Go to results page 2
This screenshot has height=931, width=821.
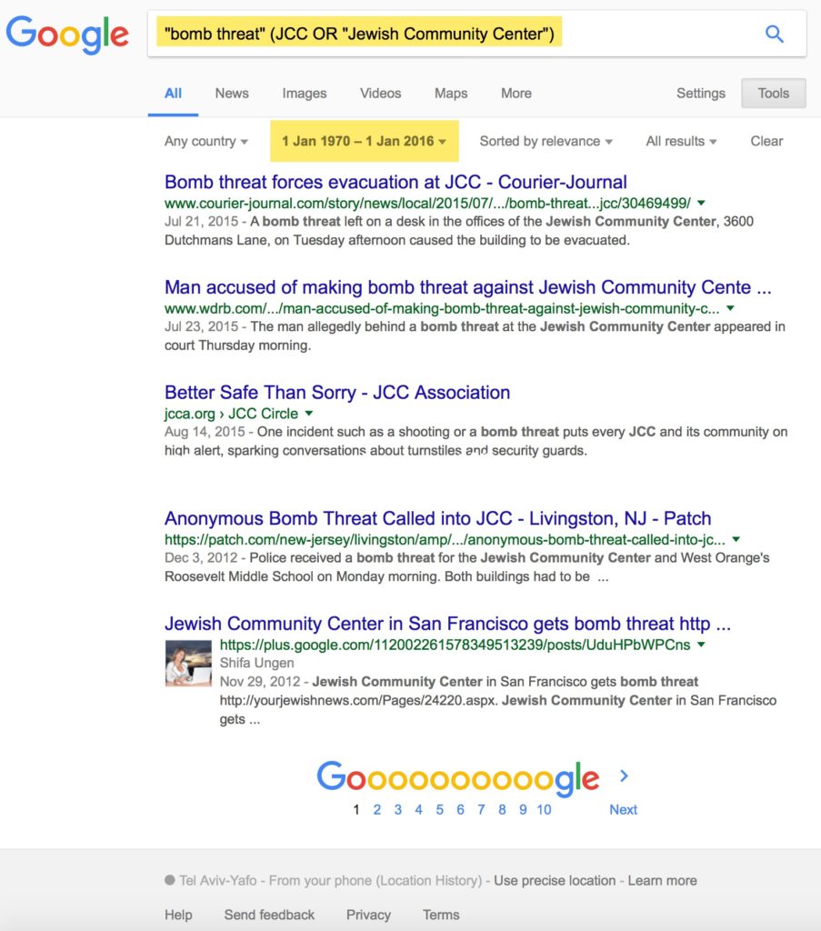tap(377, 809)
